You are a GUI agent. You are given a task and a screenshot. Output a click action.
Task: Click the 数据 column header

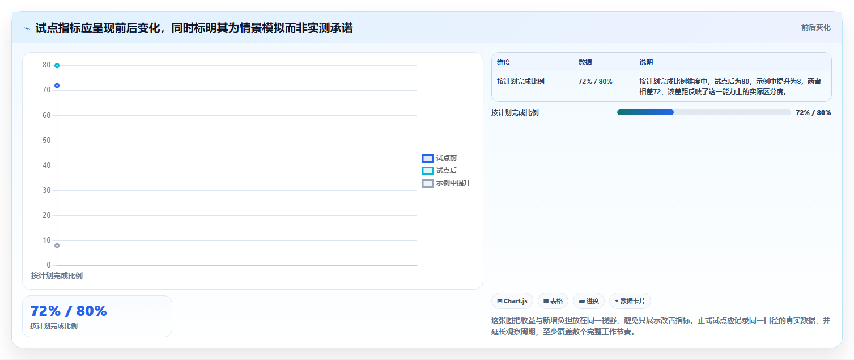click(x=585, y=62)
